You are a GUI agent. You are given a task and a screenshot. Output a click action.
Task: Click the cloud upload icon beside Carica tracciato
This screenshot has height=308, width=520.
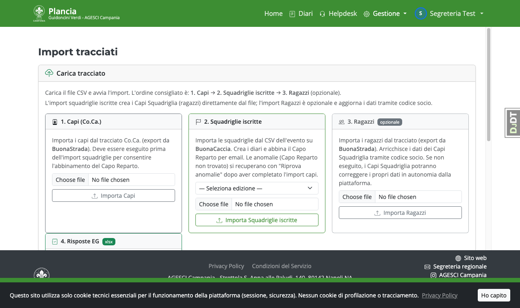click(49, 73)
